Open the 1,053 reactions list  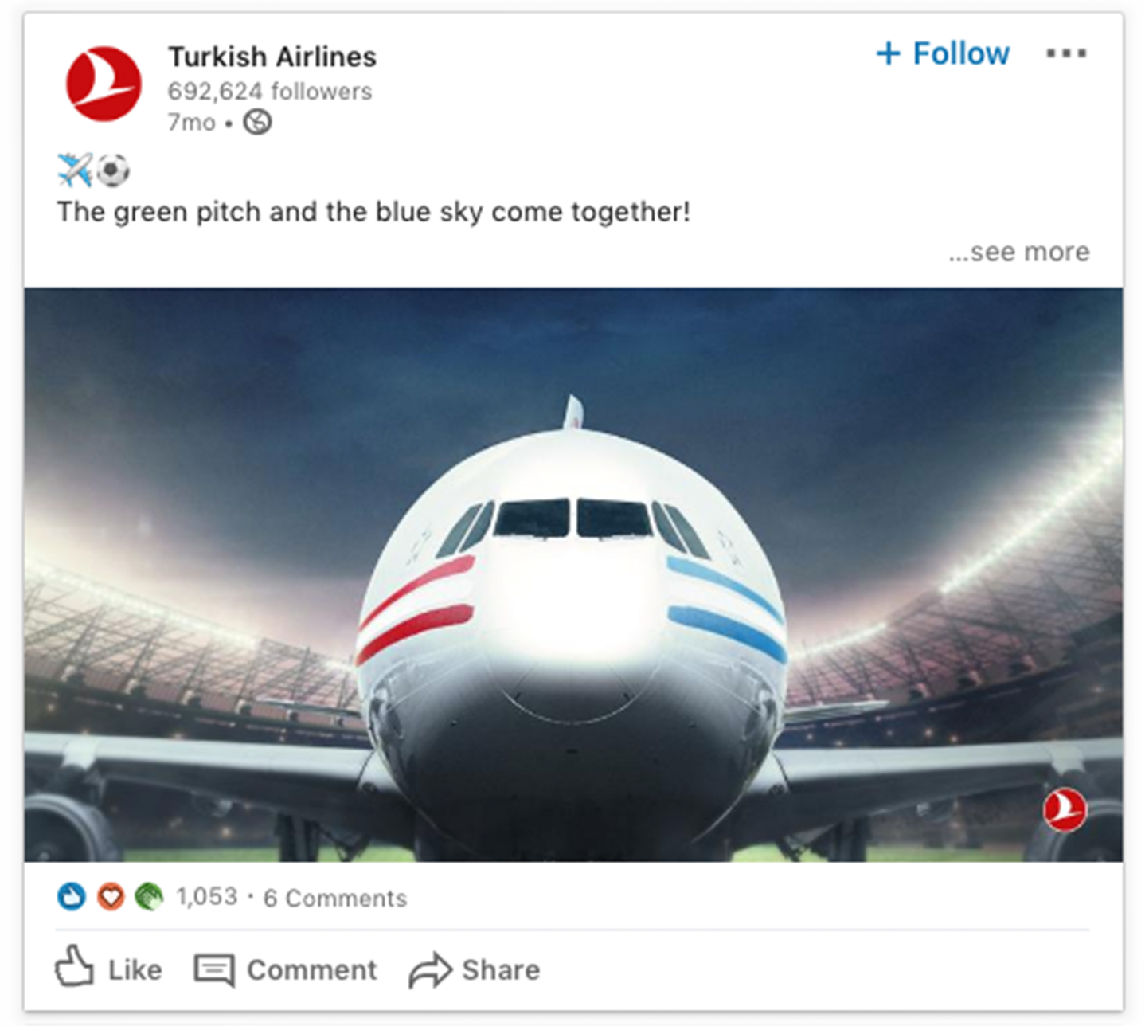coord(207,897)
